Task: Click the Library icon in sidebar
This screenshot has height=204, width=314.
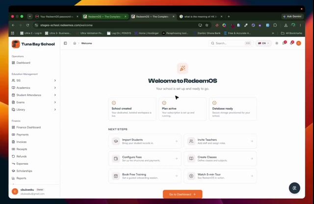Action: point(13,109)
